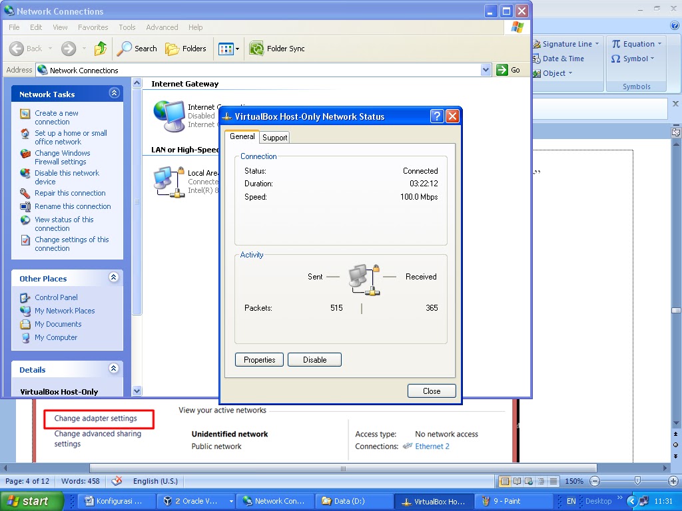This screenshot has width=682, height=511.
Task: Click the Repair this connection wrench icon
Action: coord(25,194)
